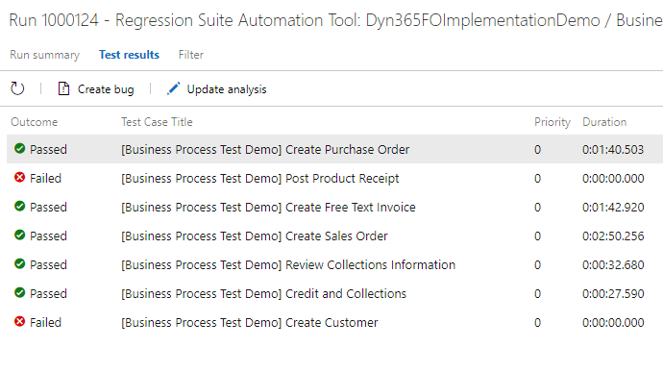663x372 pixels.
Task: Click green passed icon for Create Sales Order
Action: pyautogui.click(x=19, y=235)
